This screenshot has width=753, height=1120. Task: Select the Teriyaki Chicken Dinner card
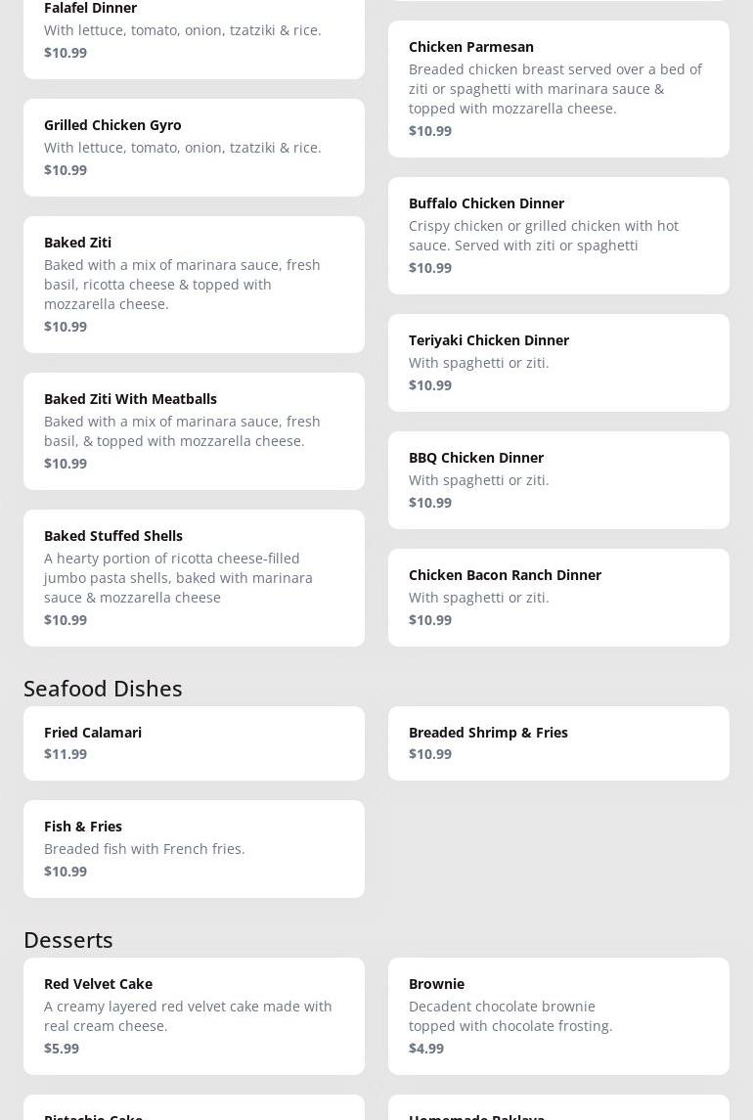558,363
